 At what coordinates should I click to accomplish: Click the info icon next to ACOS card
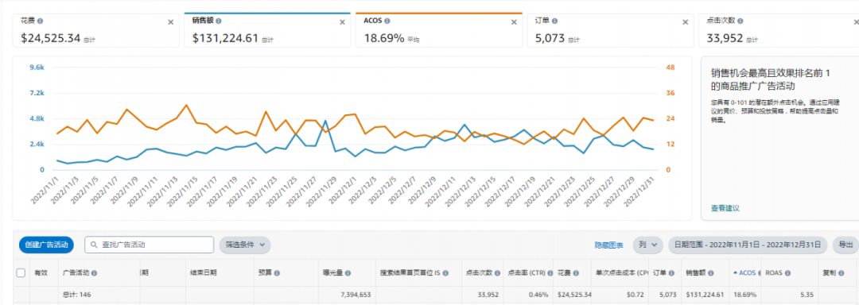(x=387, y=21)
